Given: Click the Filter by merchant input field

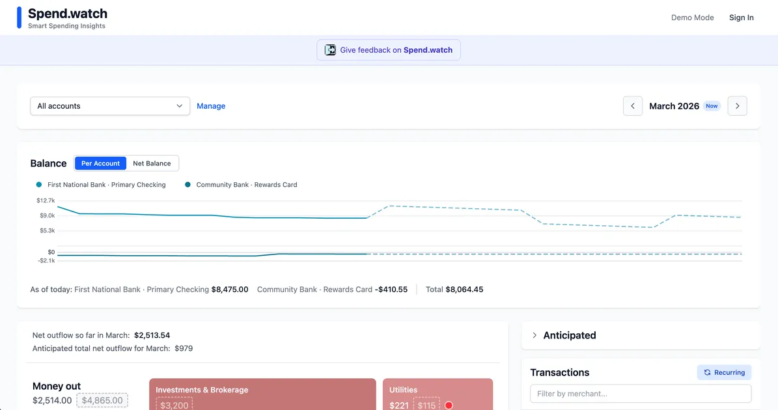Looking at the screenshot, I should pos(640,394).
